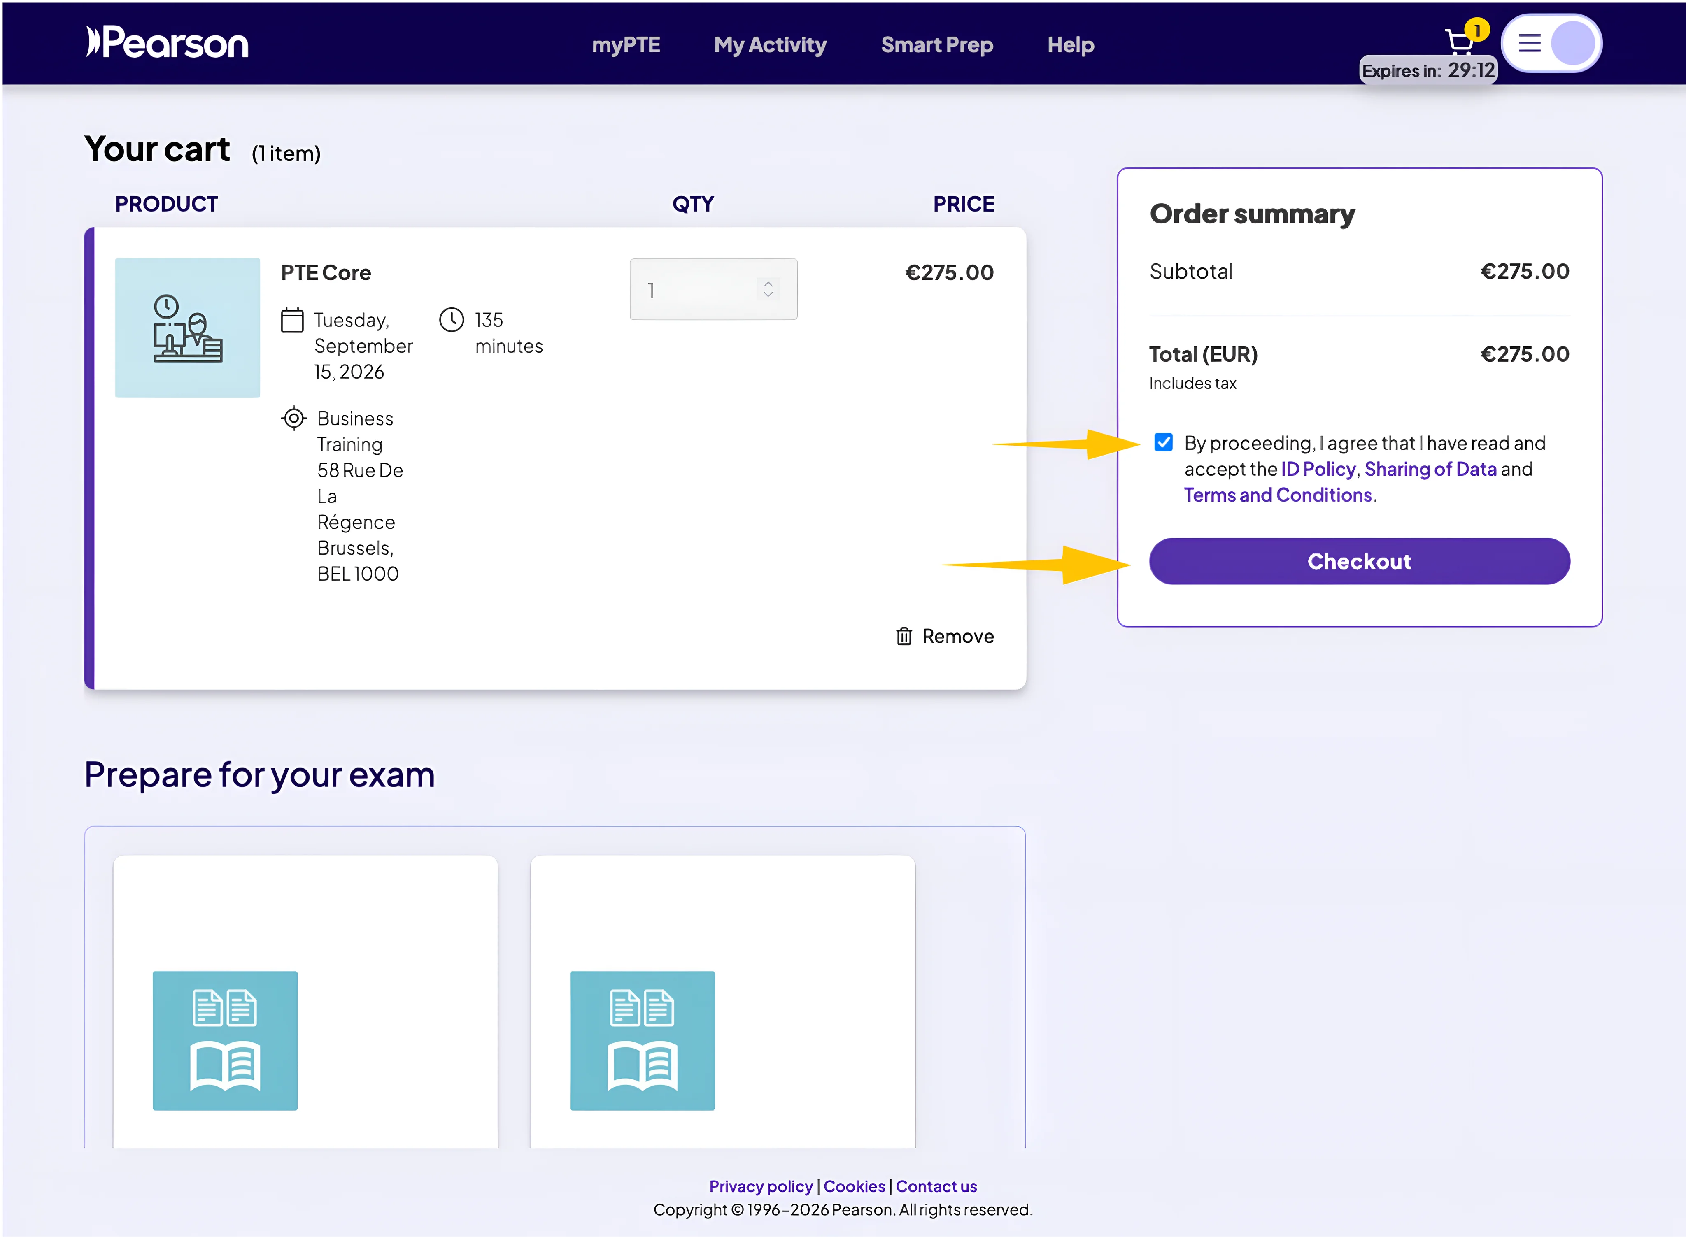Open the shopping cart icon in header
The image size is (1686, 1237).
1458,43
